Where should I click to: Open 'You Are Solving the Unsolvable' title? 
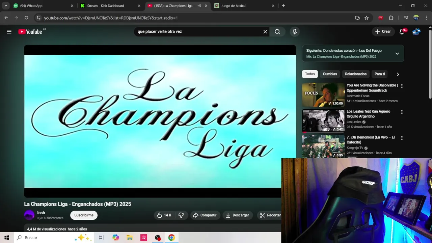[372, 88]
